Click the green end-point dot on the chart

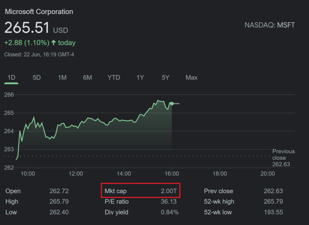pos(172,103)
